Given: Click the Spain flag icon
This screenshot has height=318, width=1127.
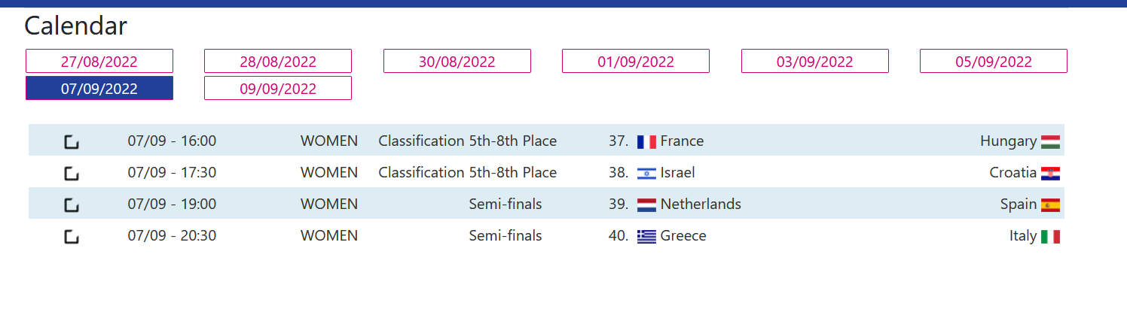Looking at the screenshot, I should tap(1050, 204).
